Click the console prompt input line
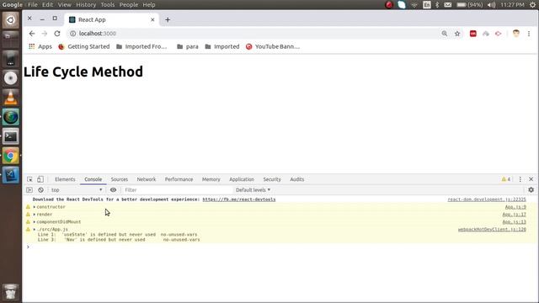Screen dimensions: 539x303 [x=280, y=247]
